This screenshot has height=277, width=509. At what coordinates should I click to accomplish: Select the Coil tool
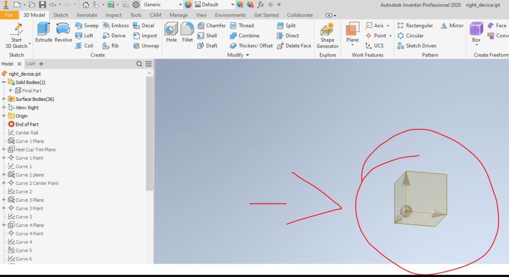(x=86, y=45)
